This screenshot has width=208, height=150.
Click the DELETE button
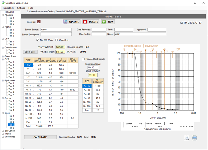click(x=91, y=22)
